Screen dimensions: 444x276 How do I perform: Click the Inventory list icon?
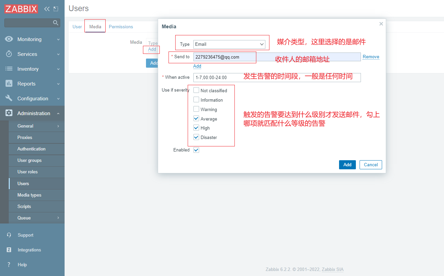point(9,69)
